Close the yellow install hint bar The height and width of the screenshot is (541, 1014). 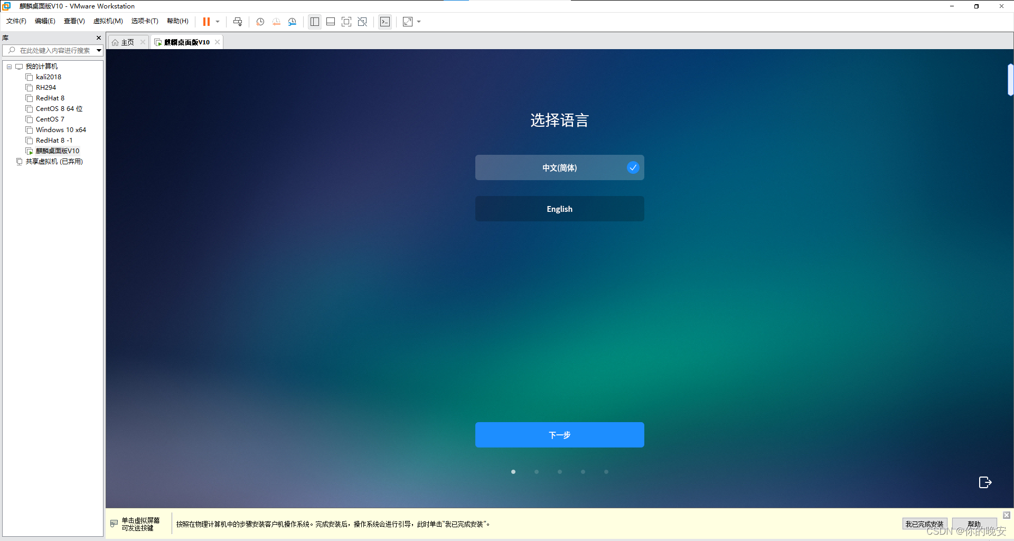tap(1007, 515)
